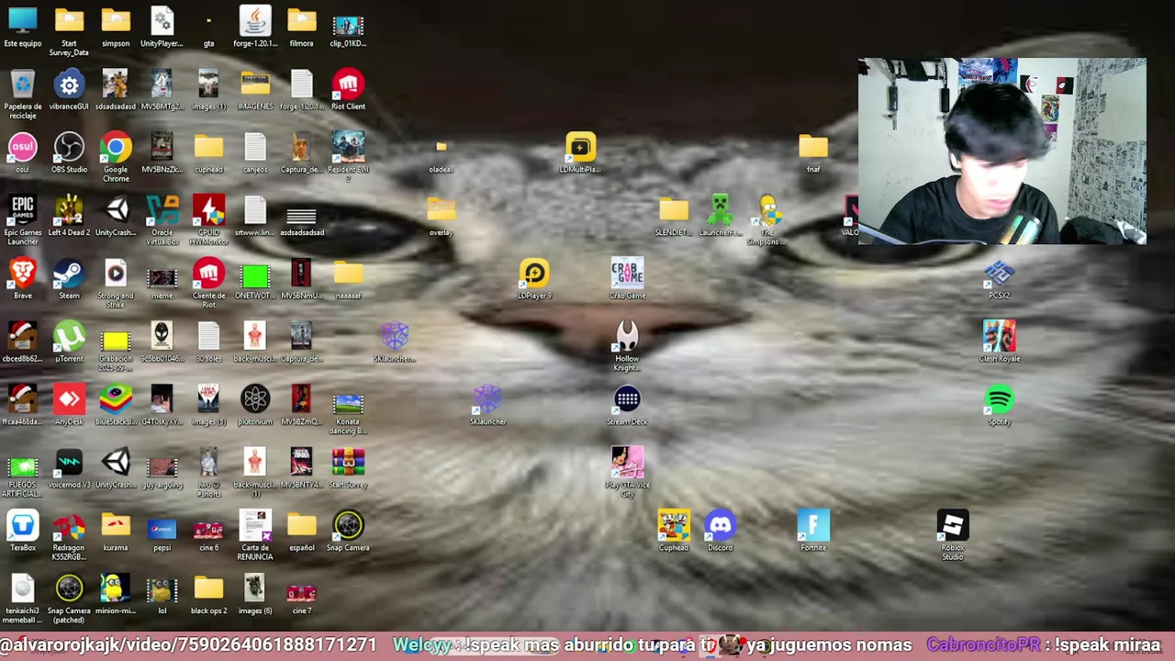1175x661 pixels.
Task: Open the Strong and Strike file
Action: [x=116, y=284]
